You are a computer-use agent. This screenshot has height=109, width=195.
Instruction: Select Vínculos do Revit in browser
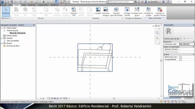click(13, 46)
